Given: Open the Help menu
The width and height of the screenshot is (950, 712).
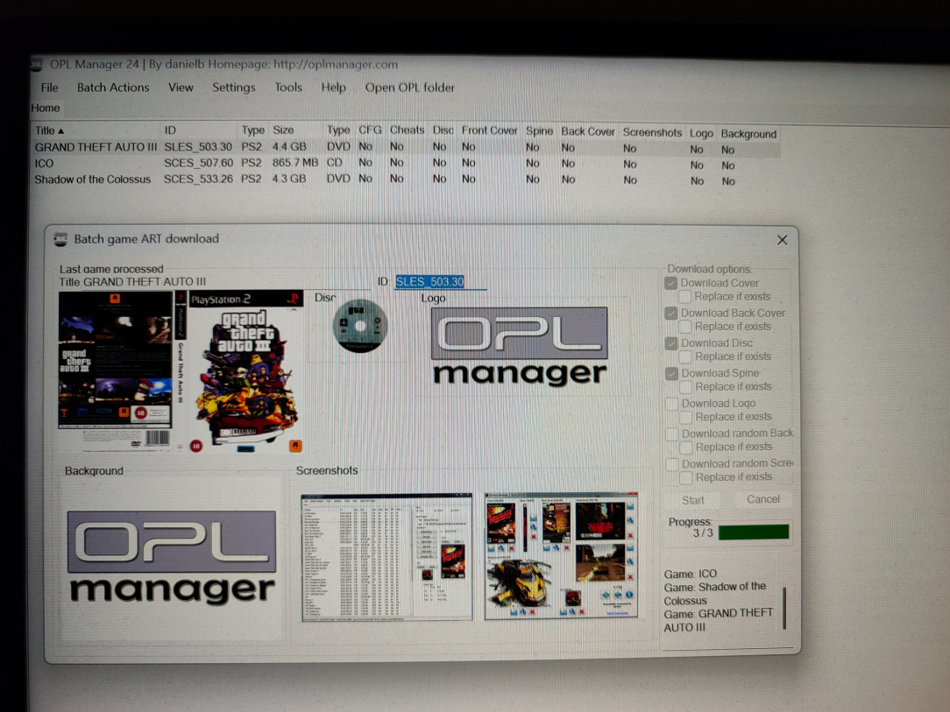Looking at the screenshot, I should [x=333, y=88].
